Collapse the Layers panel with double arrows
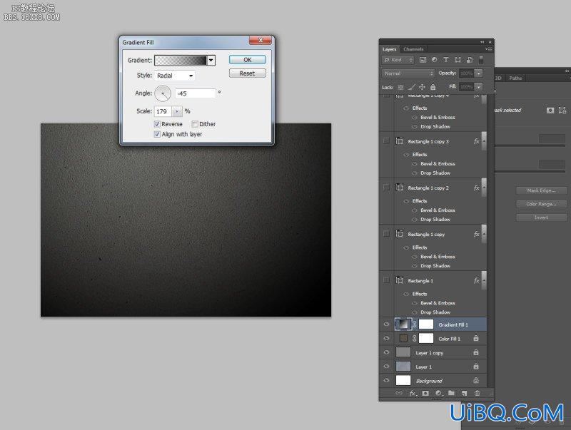571x430 pixels. click(482, 42)
